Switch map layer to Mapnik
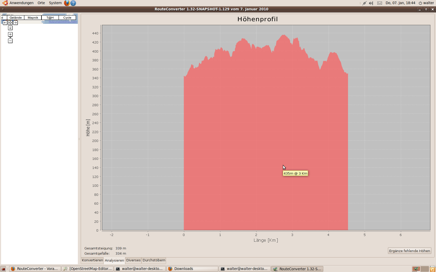Image resolution: width=436 pixels, height=272 pixels. [x=33, y=18]
